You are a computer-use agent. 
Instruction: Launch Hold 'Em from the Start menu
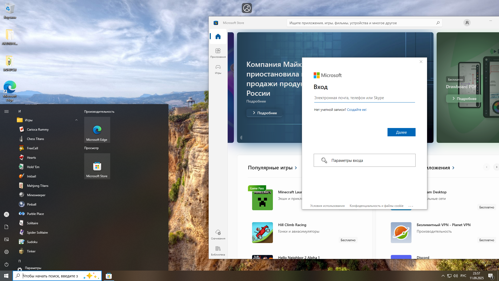[47, 167]
